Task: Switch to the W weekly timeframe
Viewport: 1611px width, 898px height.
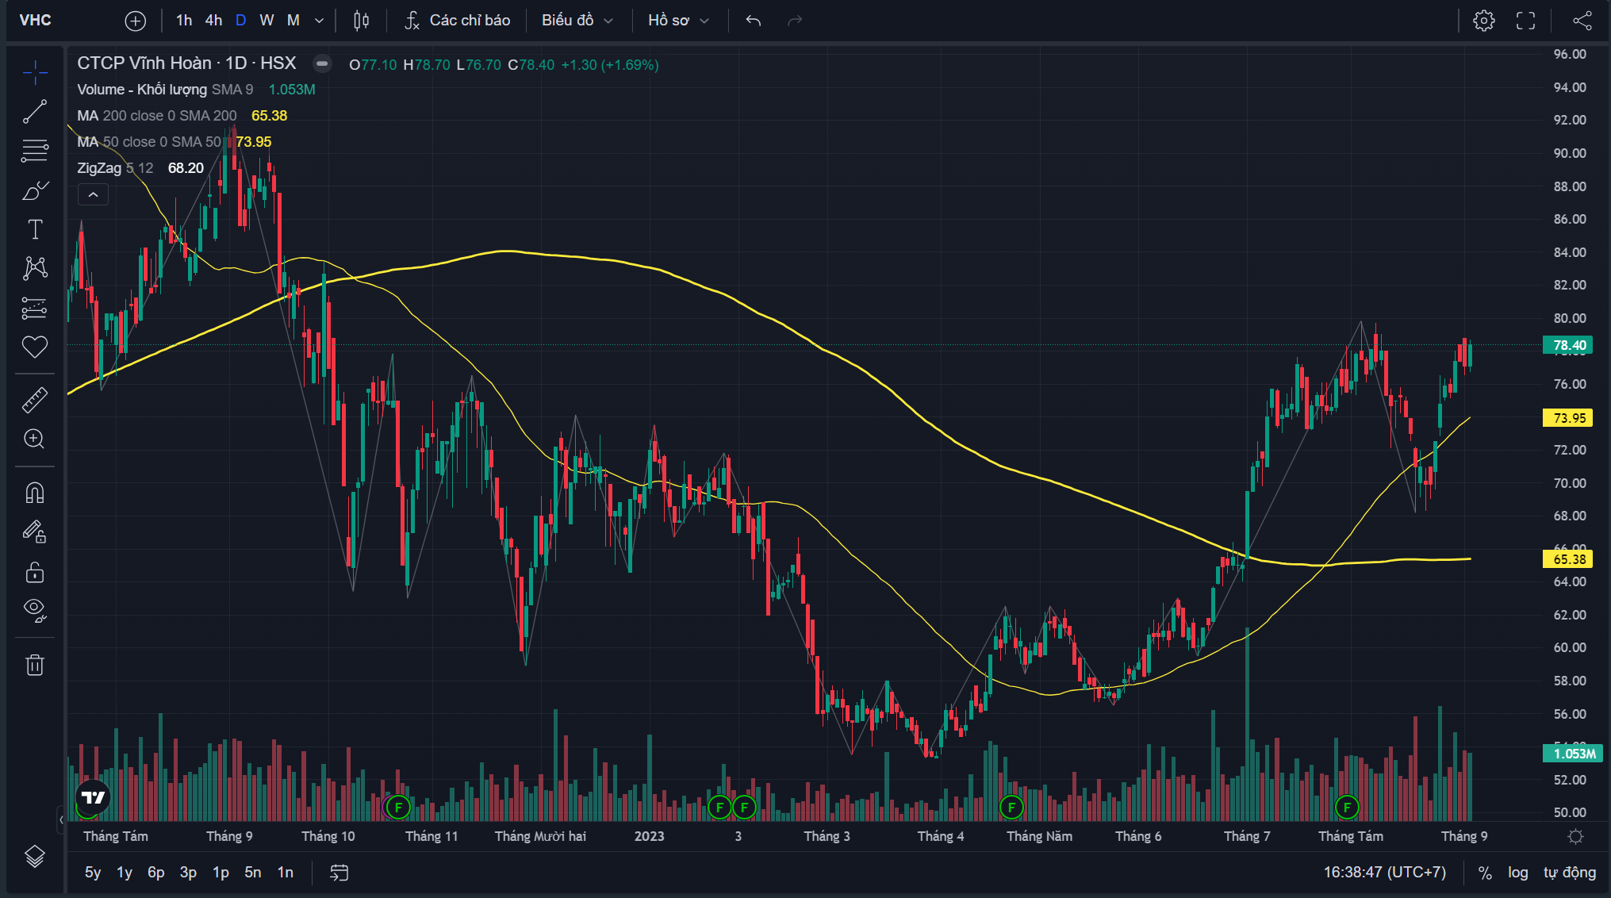Action: coord(267,21)
